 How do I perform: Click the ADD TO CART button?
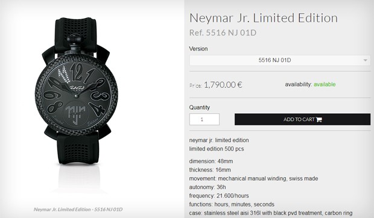tap(302, 119)
